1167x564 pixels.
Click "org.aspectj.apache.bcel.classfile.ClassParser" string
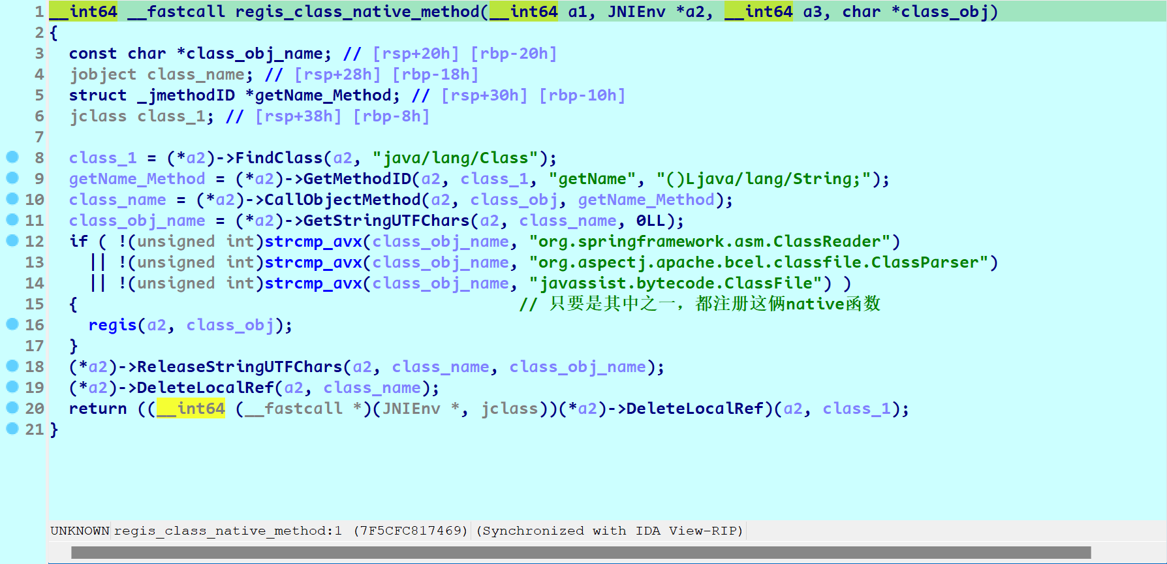[x=758, y=262]
